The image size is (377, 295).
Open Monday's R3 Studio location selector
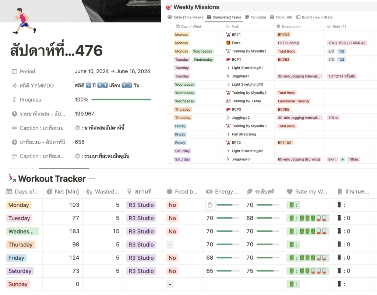point(141,205)
